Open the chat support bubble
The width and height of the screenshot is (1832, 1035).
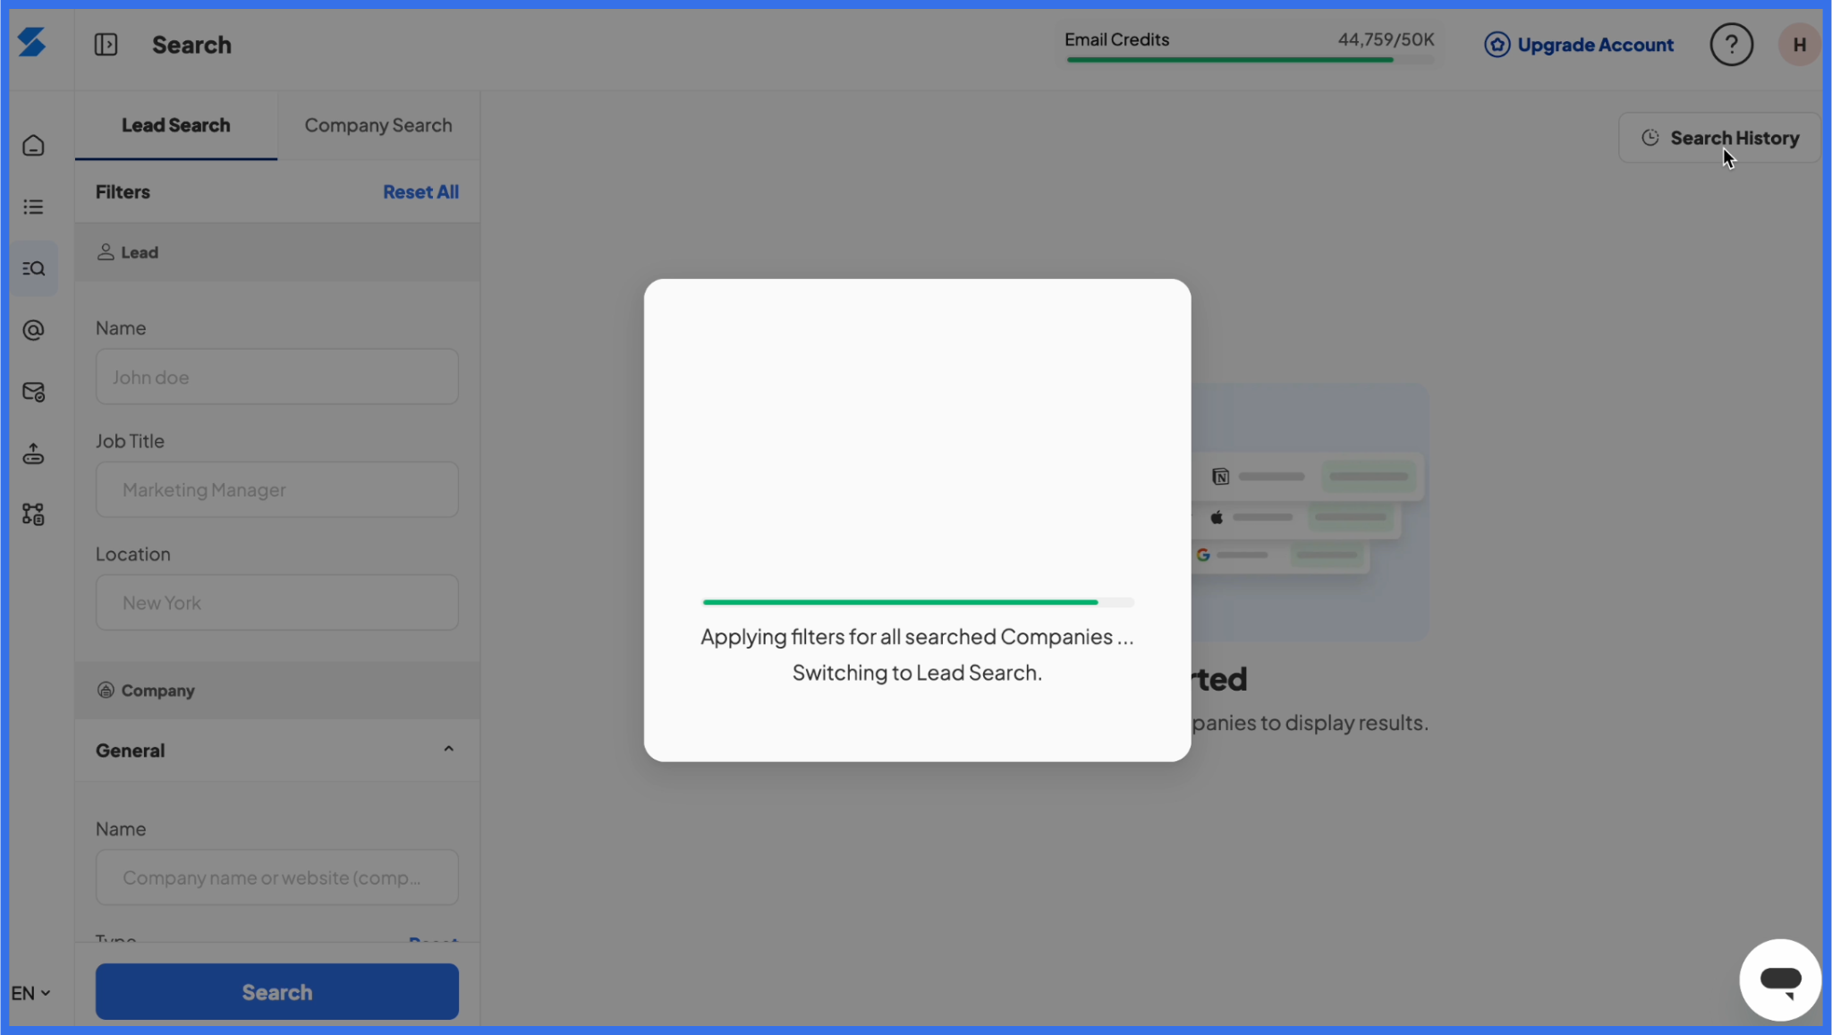(1780, 980)
